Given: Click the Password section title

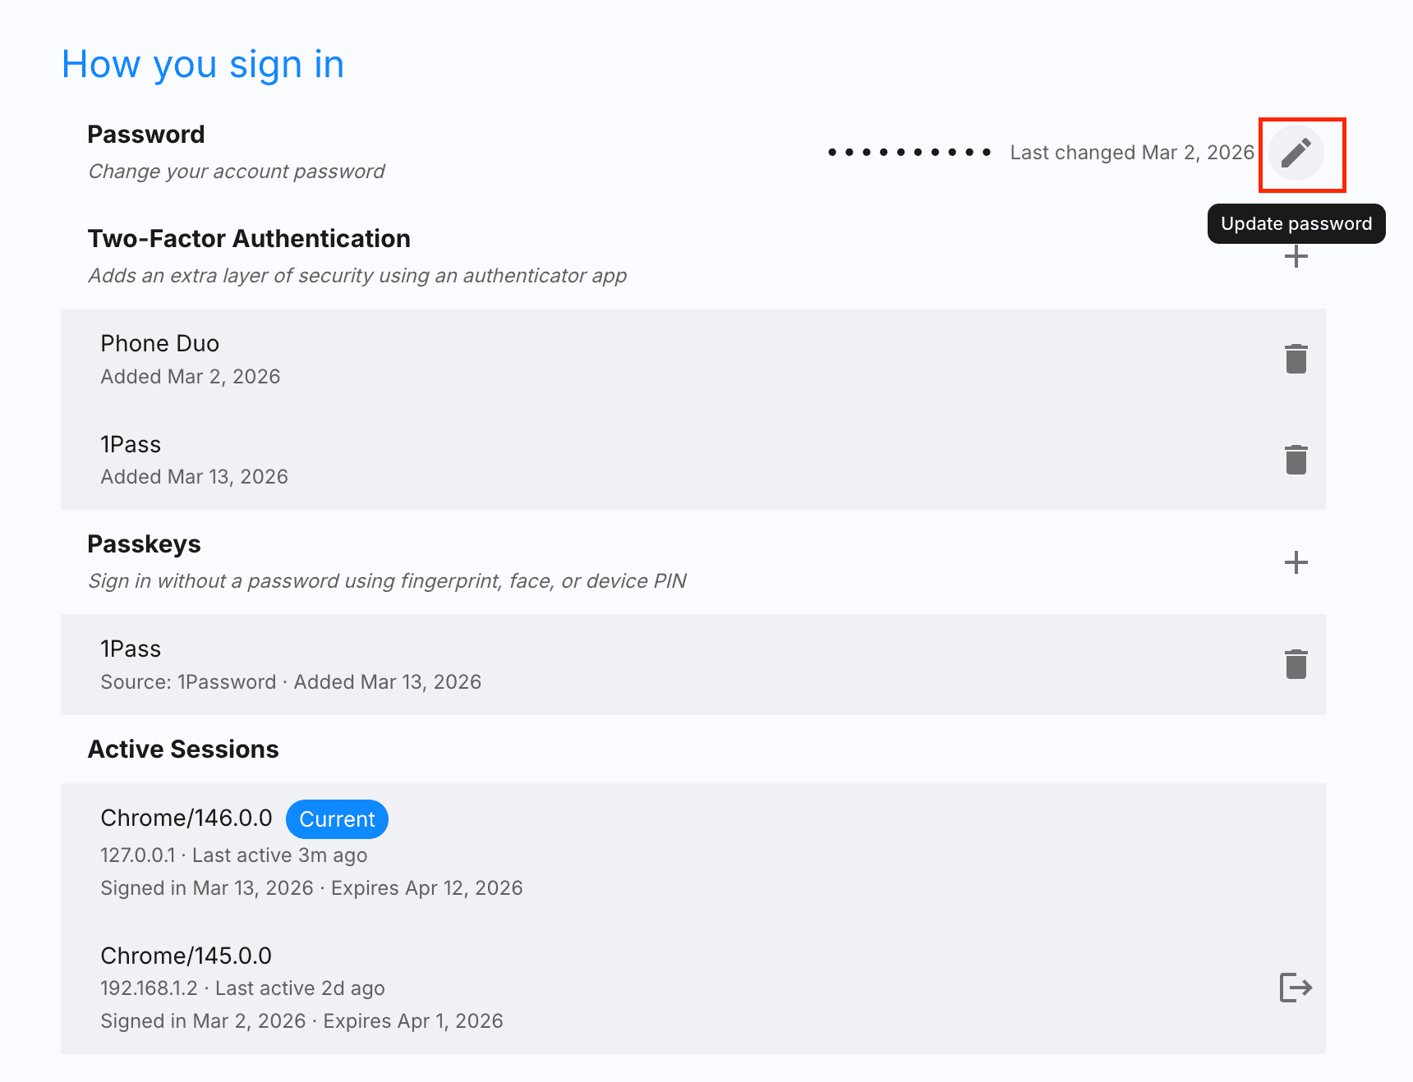Looking at the screenshot, I should (145, 134).
